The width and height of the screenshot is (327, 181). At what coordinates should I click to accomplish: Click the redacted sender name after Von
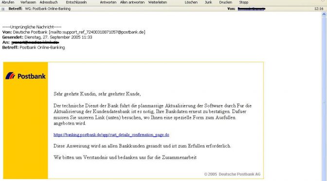[x=252, y=9]
